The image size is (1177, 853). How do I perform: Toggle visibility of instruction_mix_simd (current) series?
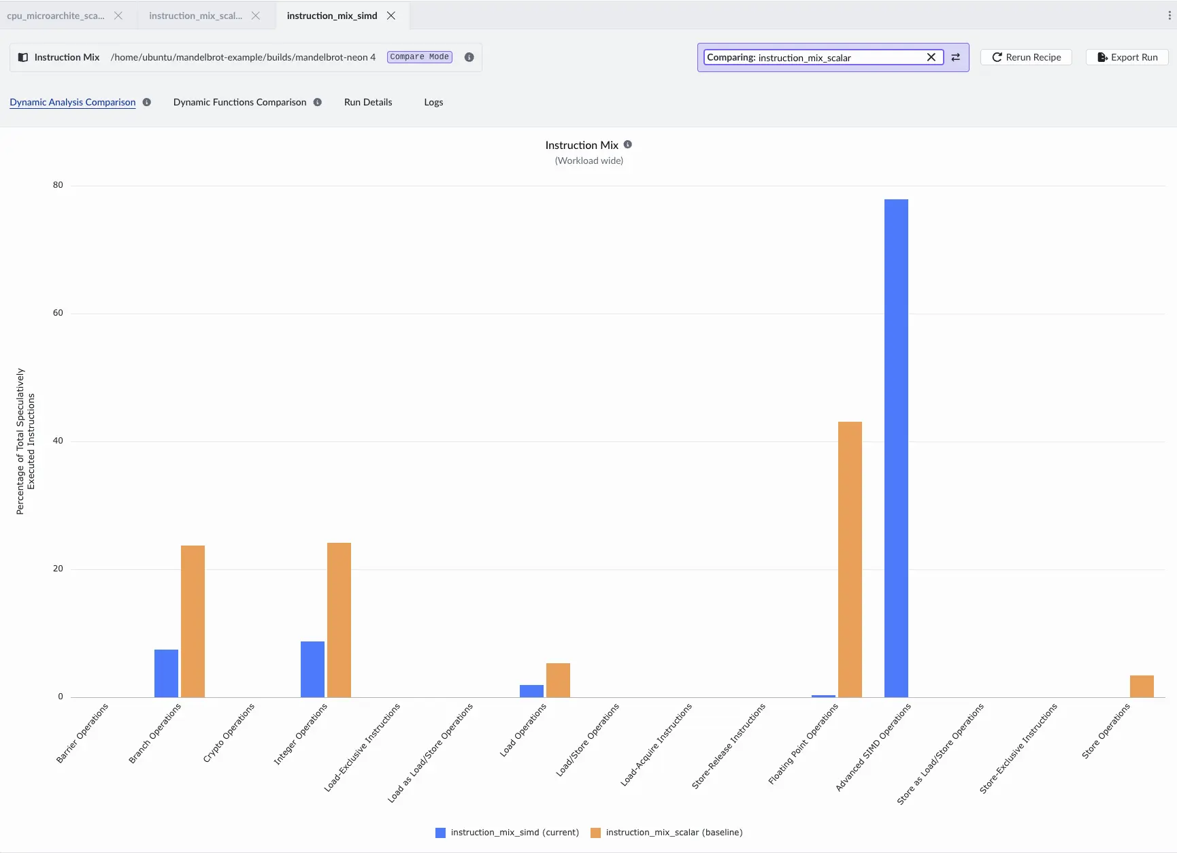coord(440,832)
